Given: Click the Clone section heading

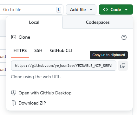Looking at the screenshot, I should pyautogui.click(x=24, y=37).
